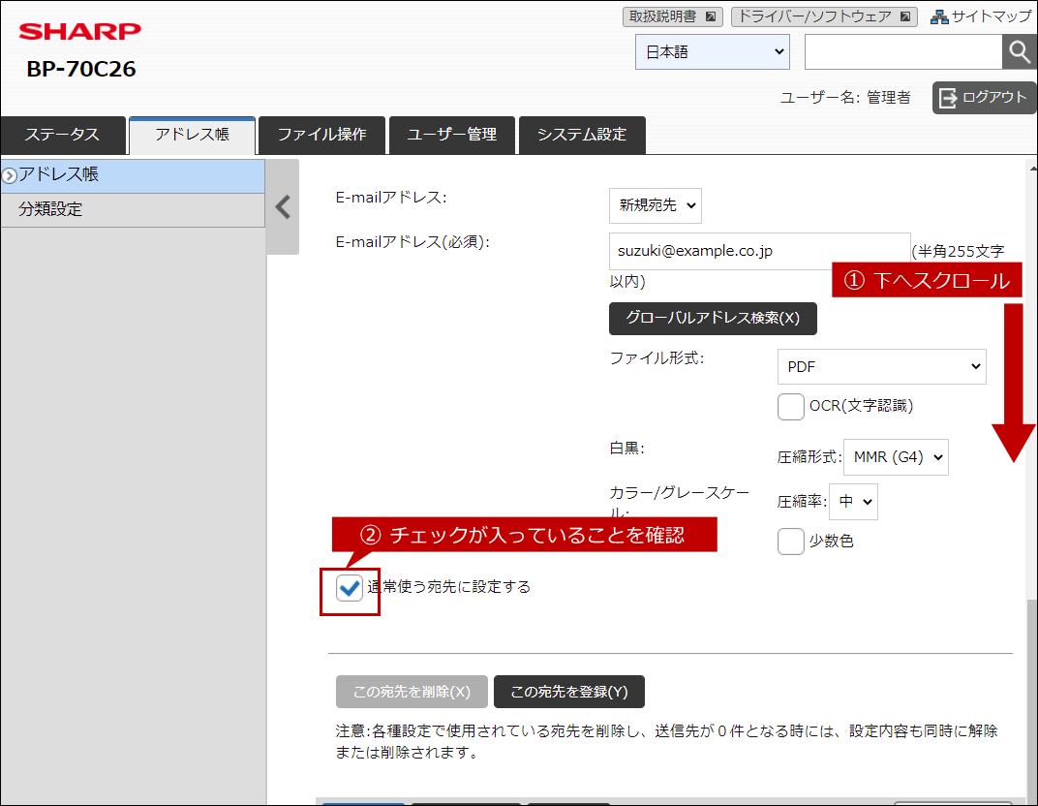
Task: Switch to the システム設定 tab
Action: coord(581,135)
